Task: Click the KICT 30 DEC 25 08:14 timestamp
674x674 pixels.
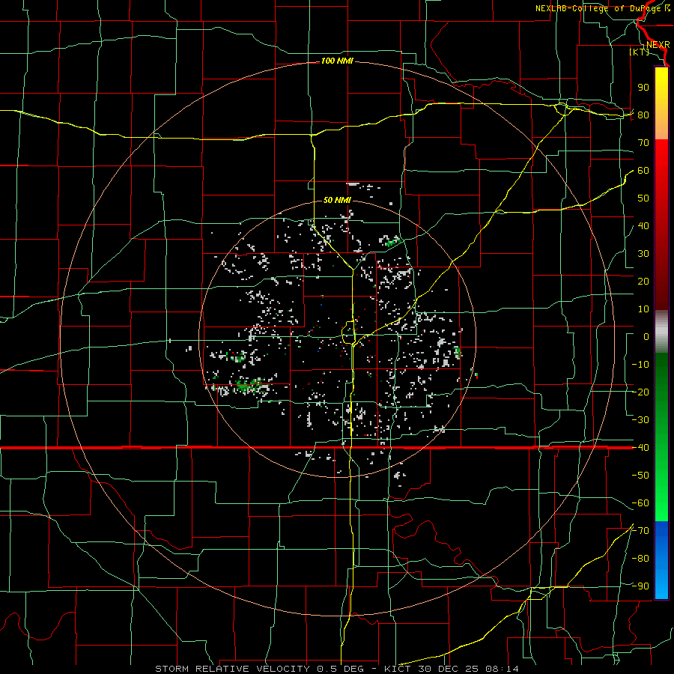Action: pos(452,669)
